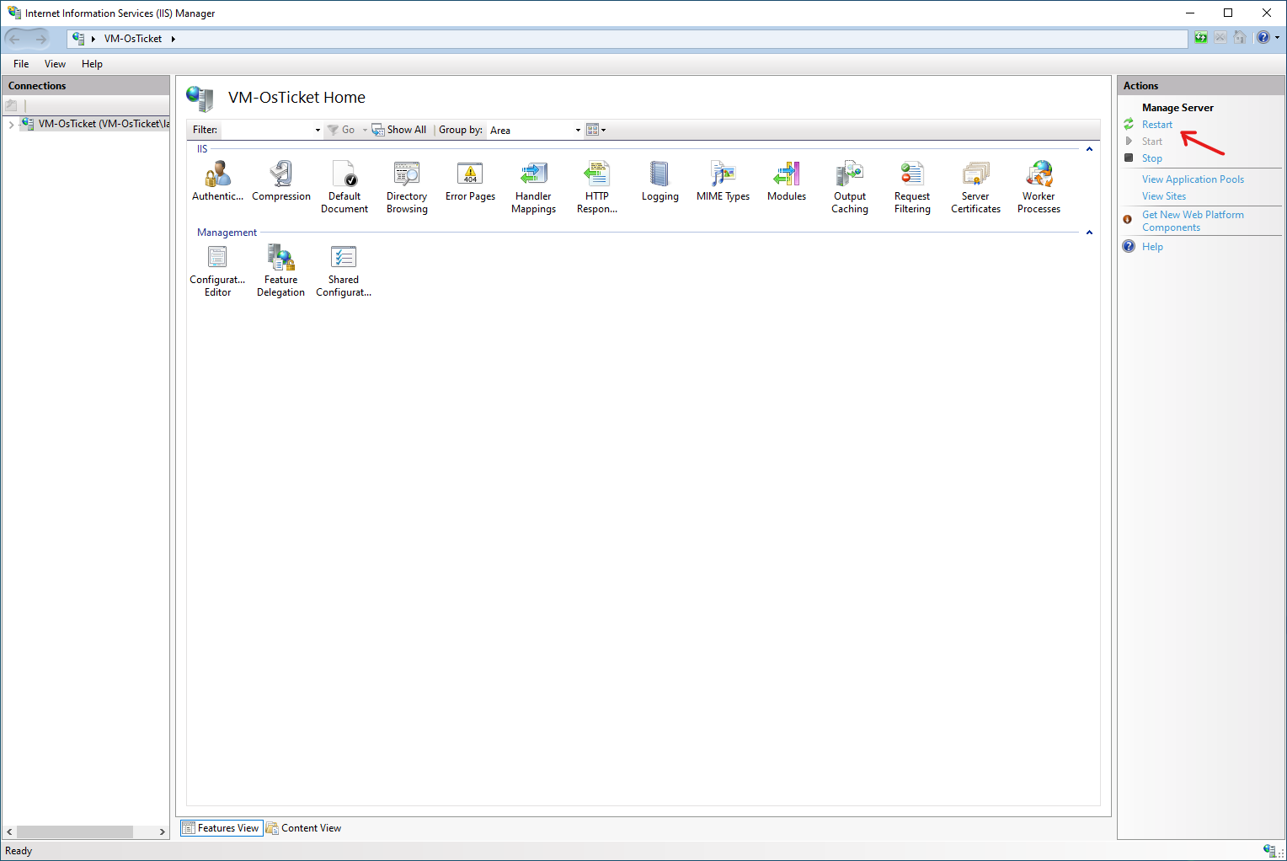
Task: Click the Connections pane connect icon
Action: (11, 105)
